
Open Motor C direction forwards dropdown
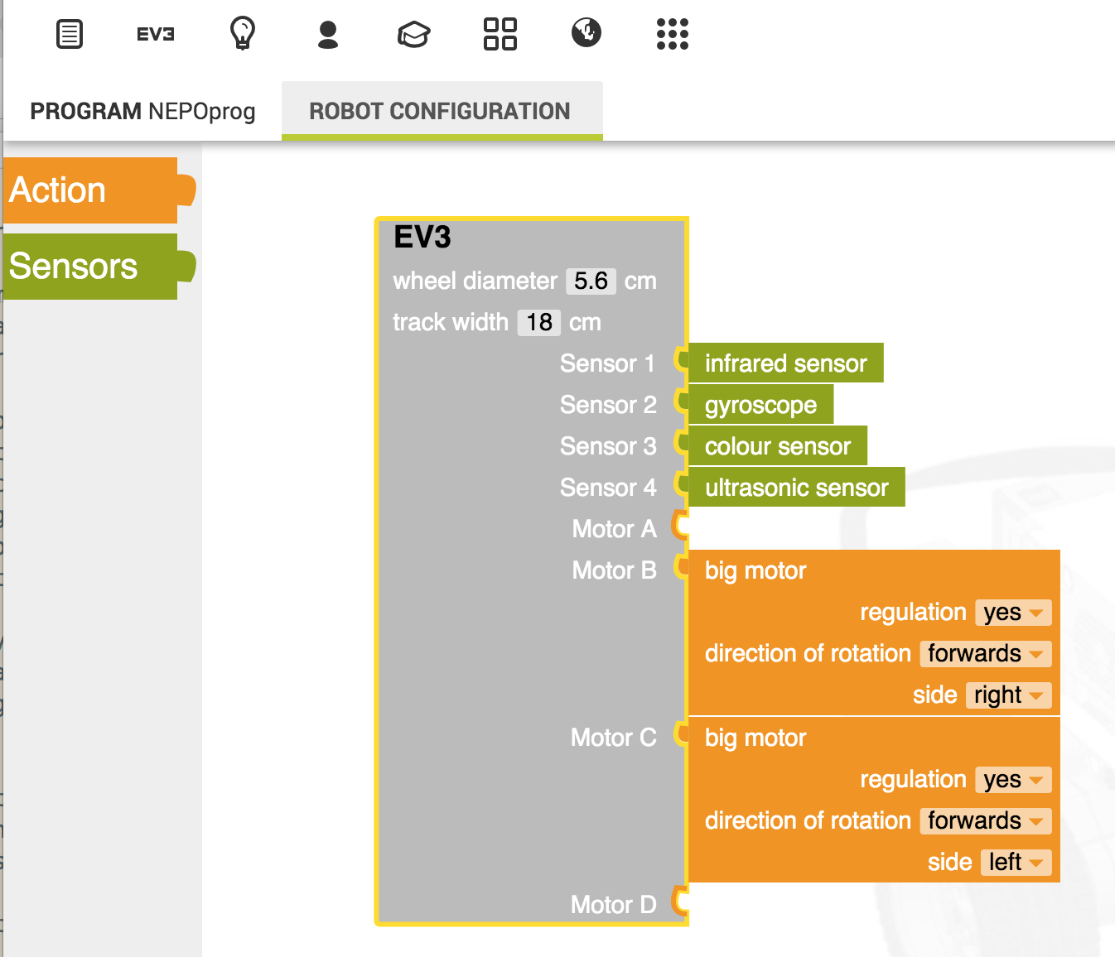pyautogui.click(x=986, y=821)
